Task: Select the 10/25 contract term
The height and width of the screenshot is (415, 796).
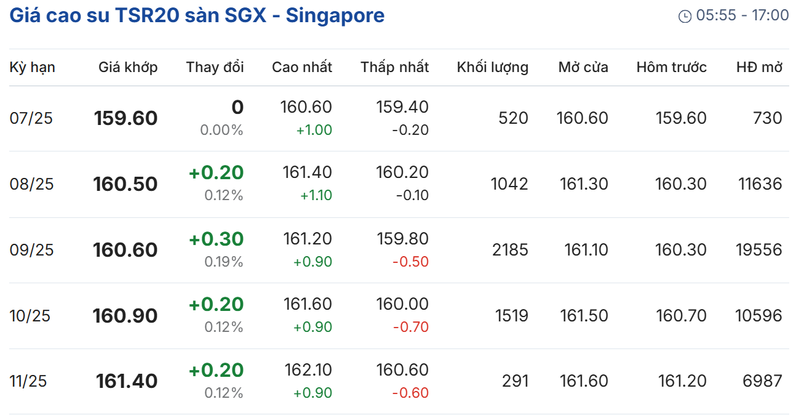Action: pos(30,316)
